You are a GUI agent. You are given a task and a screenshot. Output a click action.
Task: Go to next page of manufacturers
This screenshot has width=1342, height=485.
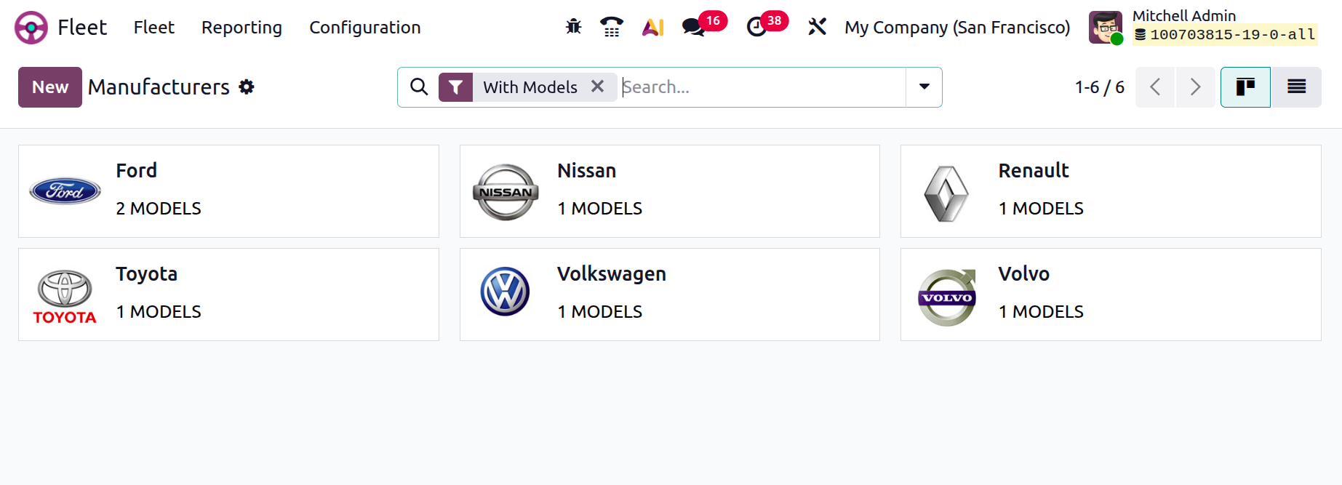[x=1195, y=87]
